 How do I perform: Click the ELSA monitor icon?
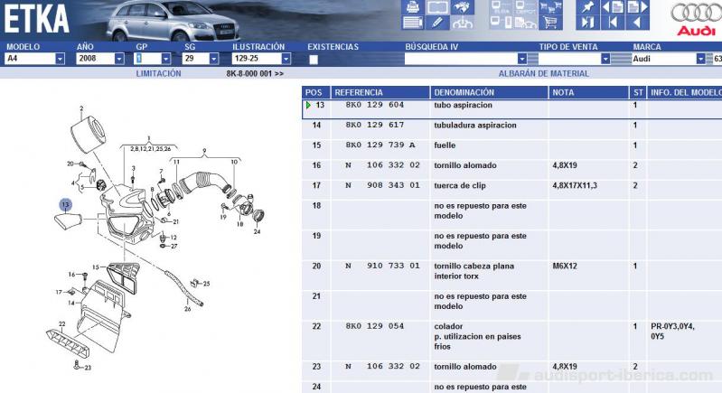501,7
